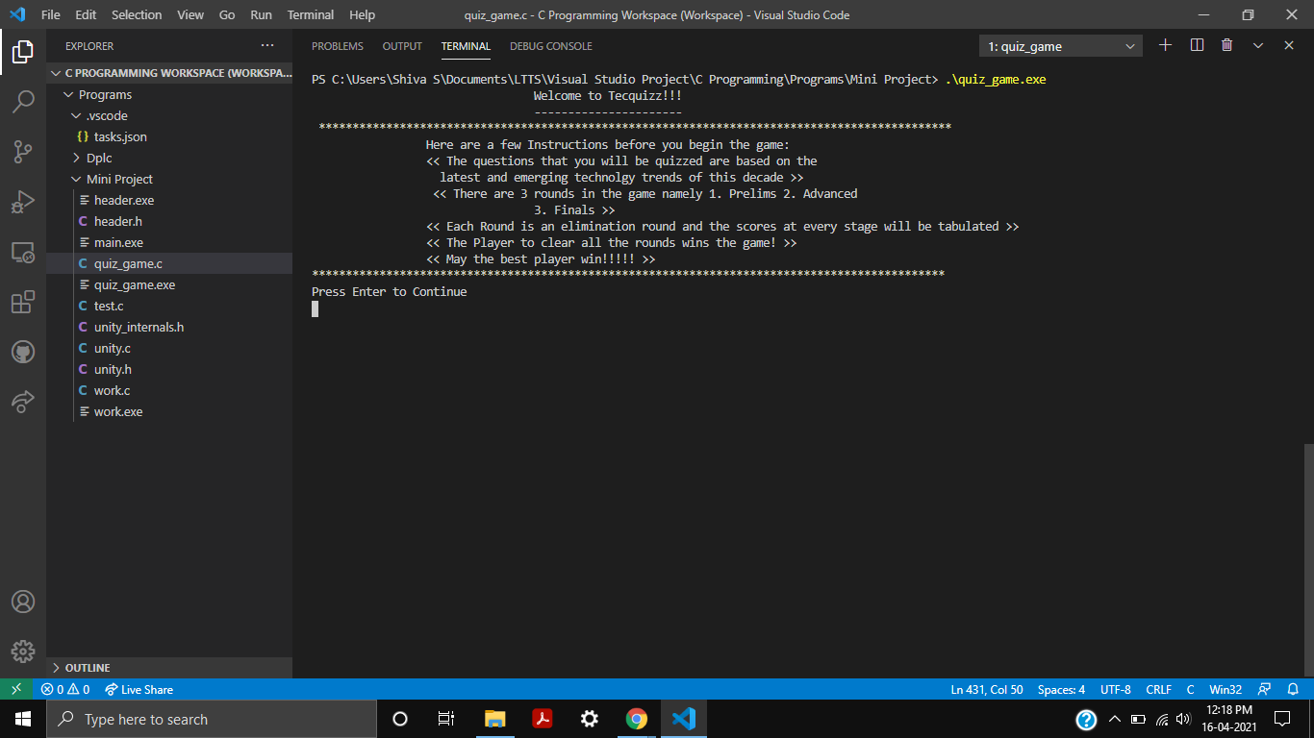The height and width of the screenshot is (738, 1314).
Task: Open tasks.json in the file tree
Action: point(169,136)
